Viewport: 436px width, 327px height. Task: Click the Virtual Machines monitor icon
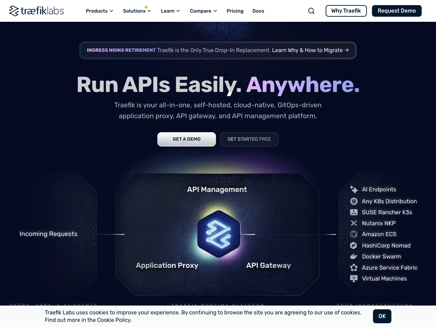353,278
